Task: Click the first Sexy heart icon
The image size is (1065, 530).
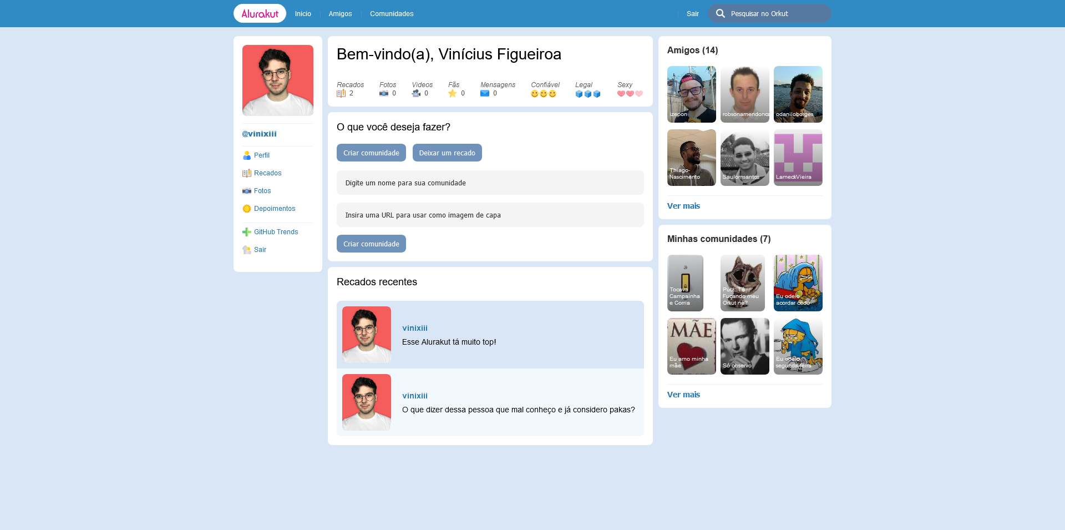Action: pos(621,94)
